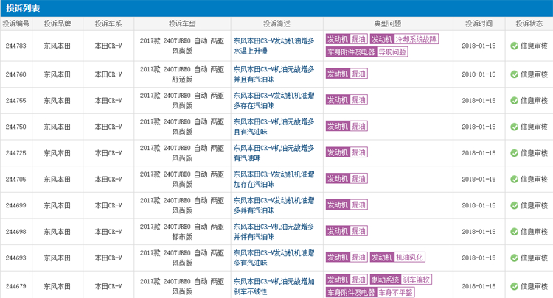Image resolution: width=553 pixels, height=298 pixels.
Task: Click the 投诉时间 column header
Action: pyautogui.click(x=479, y=24)
